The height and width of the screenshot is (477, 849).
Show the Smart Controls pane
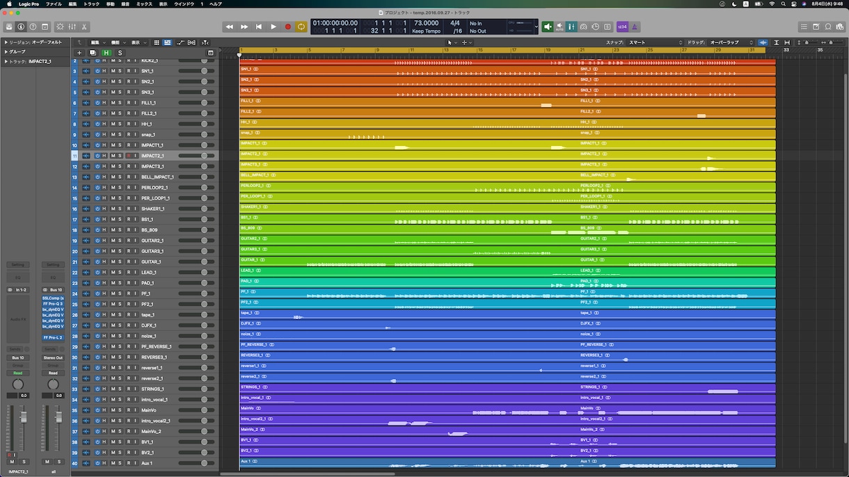coord(60,26)
